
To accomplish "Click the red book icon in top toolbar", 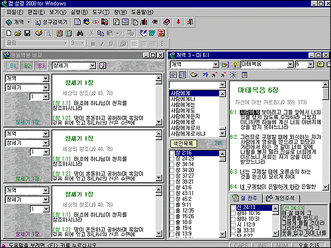I will pos(105,22).
